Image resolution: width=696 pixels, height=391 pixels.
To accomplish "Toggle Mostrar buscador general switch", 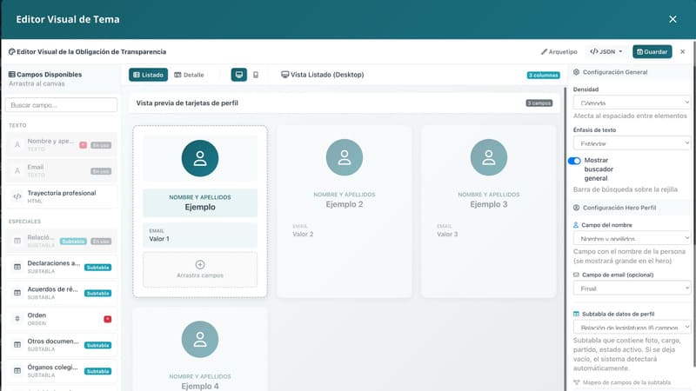I will [574, 161].
